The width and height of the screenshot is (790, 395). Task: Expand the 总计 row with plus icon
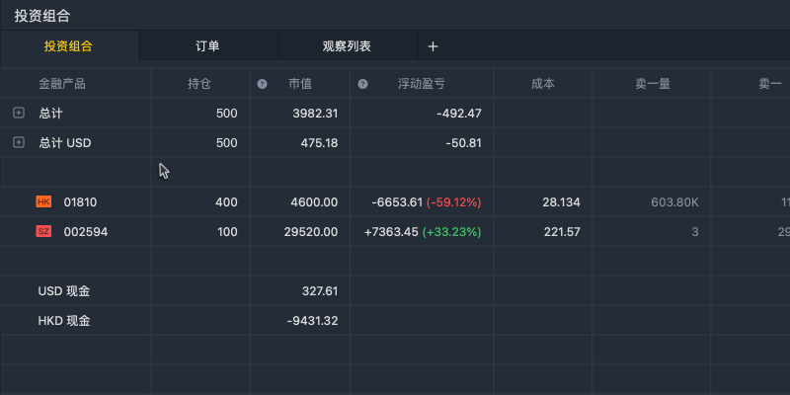19,113
